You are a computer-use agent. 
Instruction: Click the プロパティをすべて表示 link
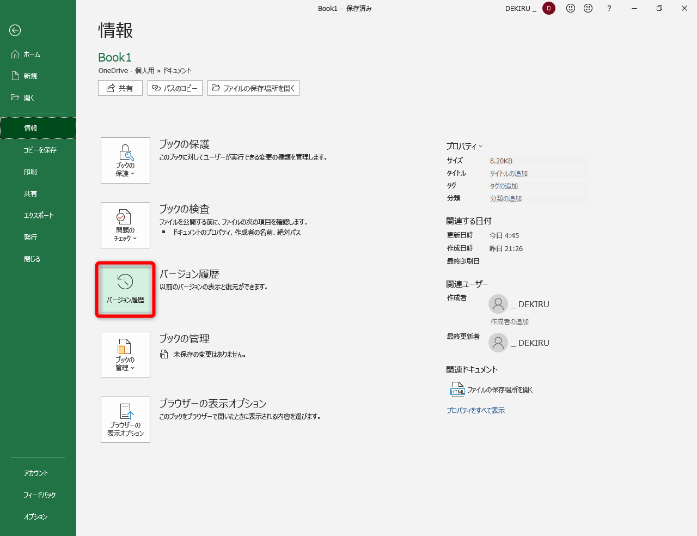pyautogui.click(x=476, y=411)
